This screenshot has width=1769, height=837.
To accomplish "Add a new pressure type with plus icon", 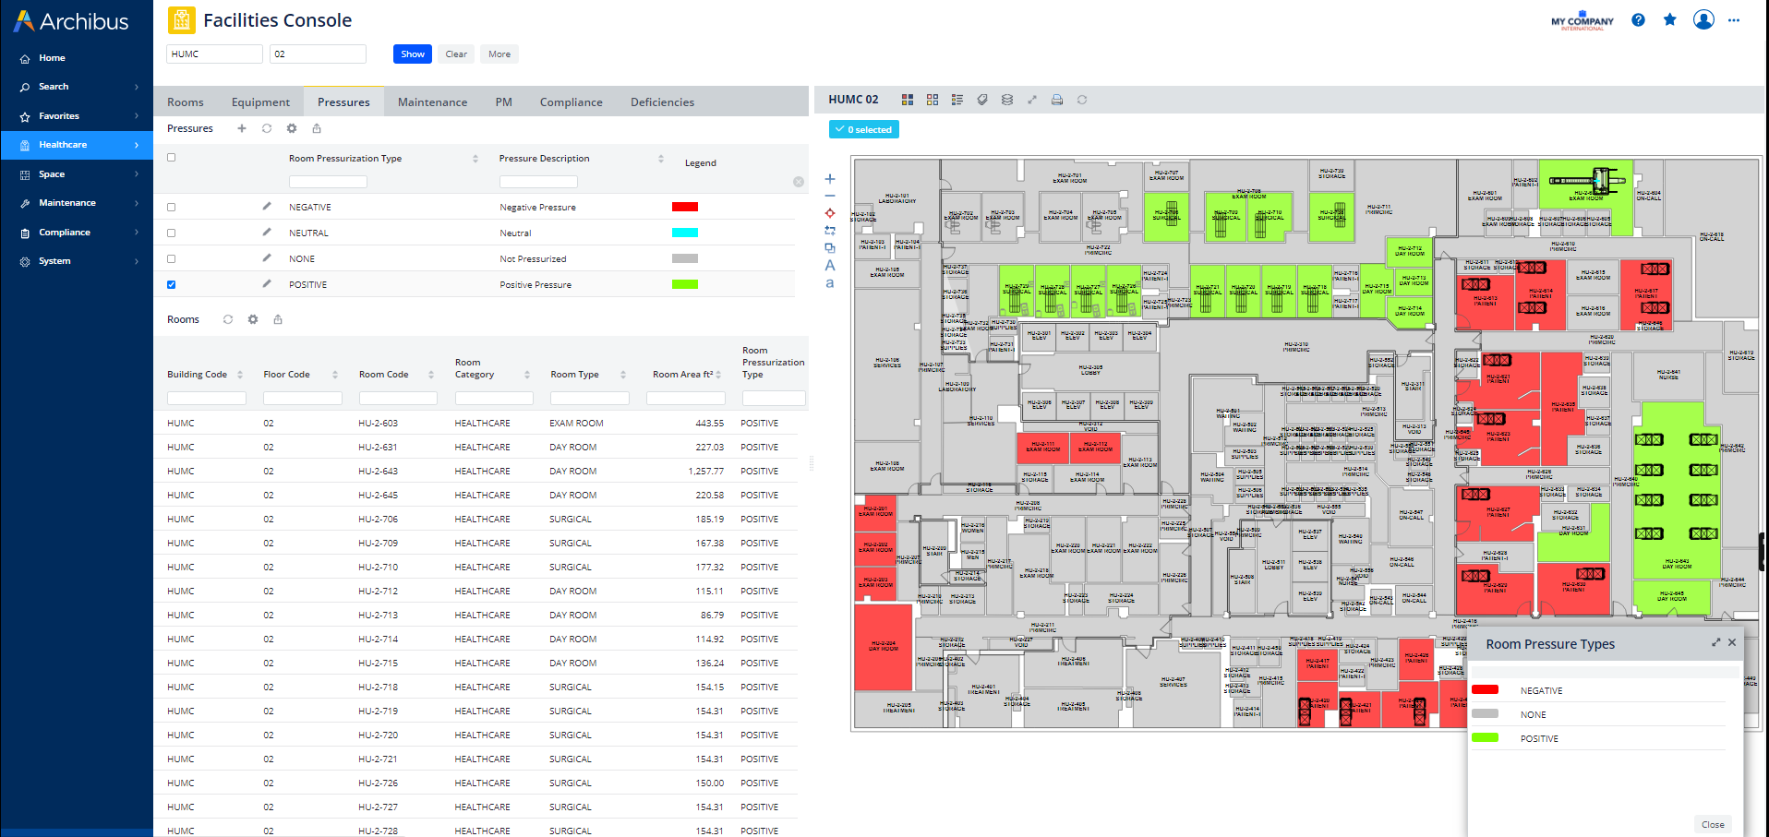I will pos(242,128).
